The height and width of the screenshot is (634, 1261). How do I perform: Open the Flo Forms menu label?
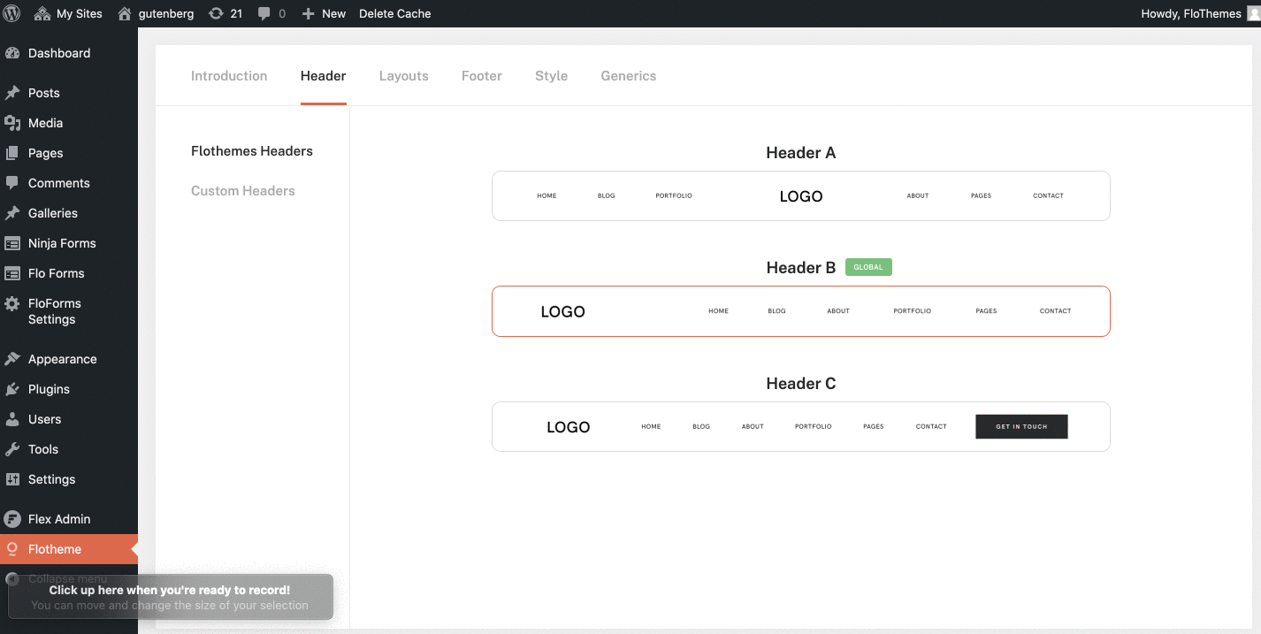57,273
